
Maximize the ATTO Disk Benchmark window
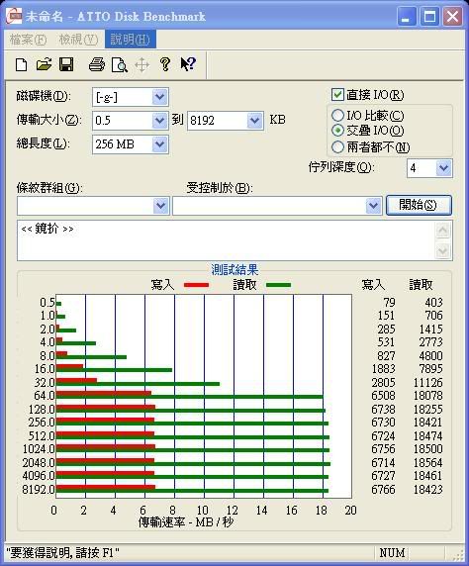click(429, 16)
